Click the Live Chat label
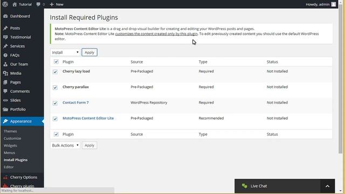This screenshot has width=345, height=194. [259, 186]
